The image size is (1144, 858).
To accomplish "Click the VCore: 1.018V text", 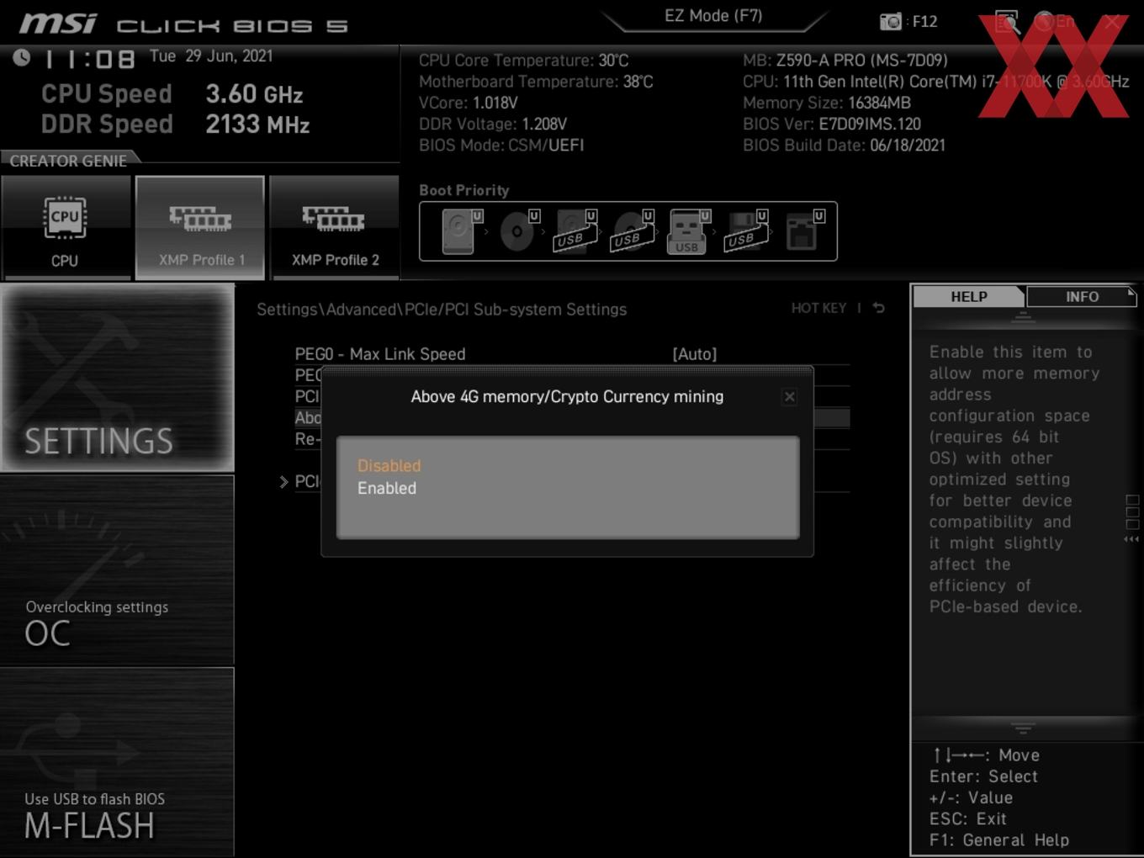I will pos(469,103).
